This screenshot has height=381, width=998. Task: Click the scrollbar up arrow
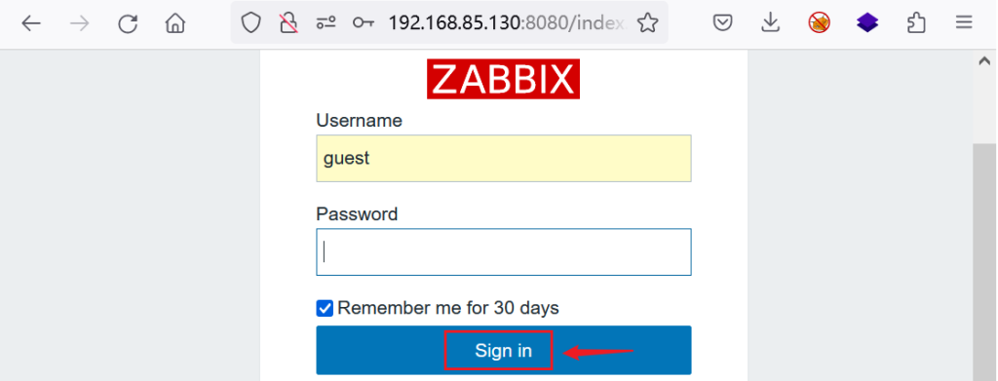coord(984,61)
